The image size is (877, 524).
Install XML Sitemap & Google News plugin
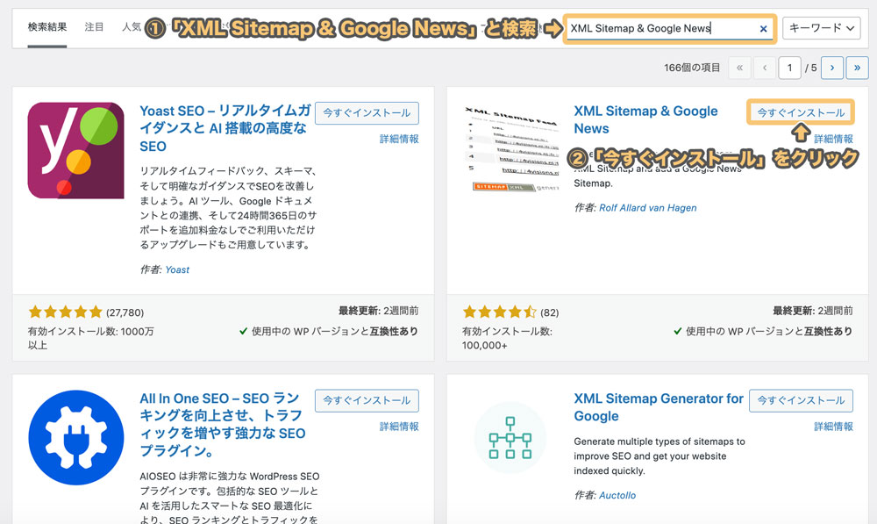(x=801, y=113)
